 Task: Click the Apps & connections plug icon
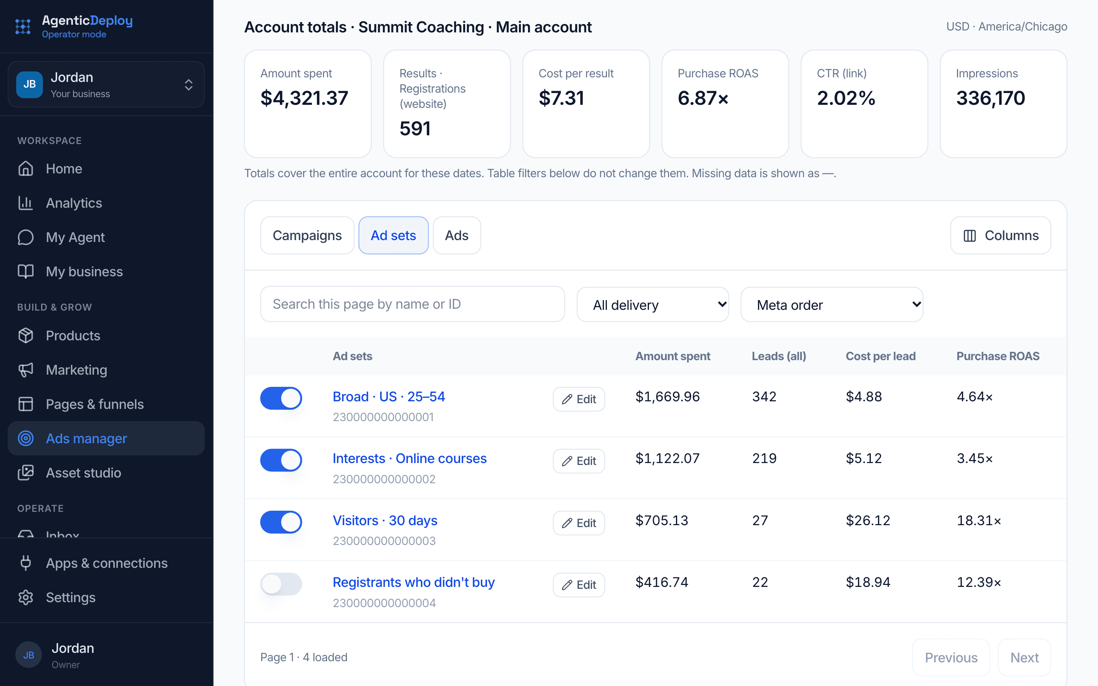(x=26, y=563)
